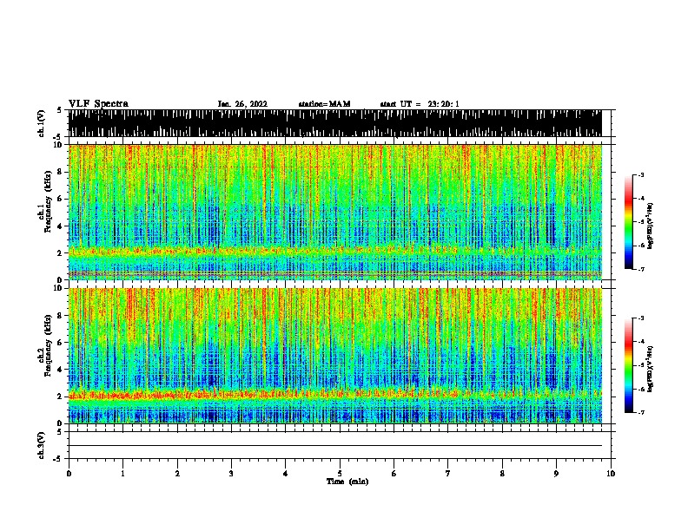Click the ch.1 colorbar "log(PSD)" unit label
The height and width of the screenshot is (531, 688).
coord(650,226)
